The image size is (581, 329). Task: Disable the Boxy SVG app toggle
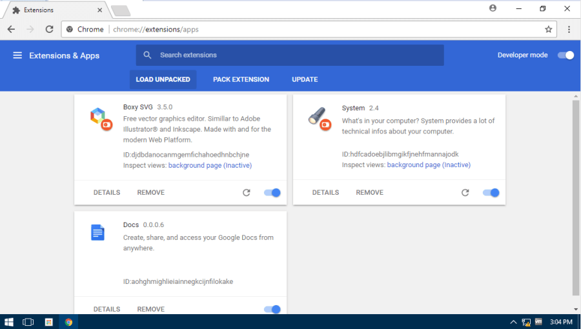click(x=272, y=192)
